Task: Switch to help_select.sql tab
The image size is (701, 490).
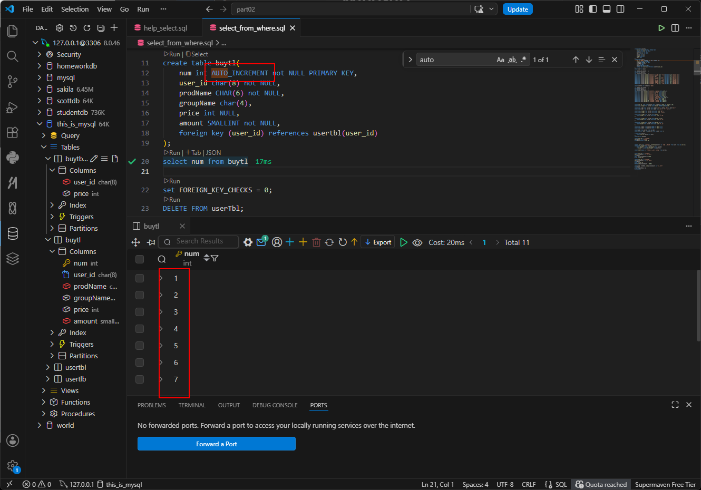Action: pos(165,28)
